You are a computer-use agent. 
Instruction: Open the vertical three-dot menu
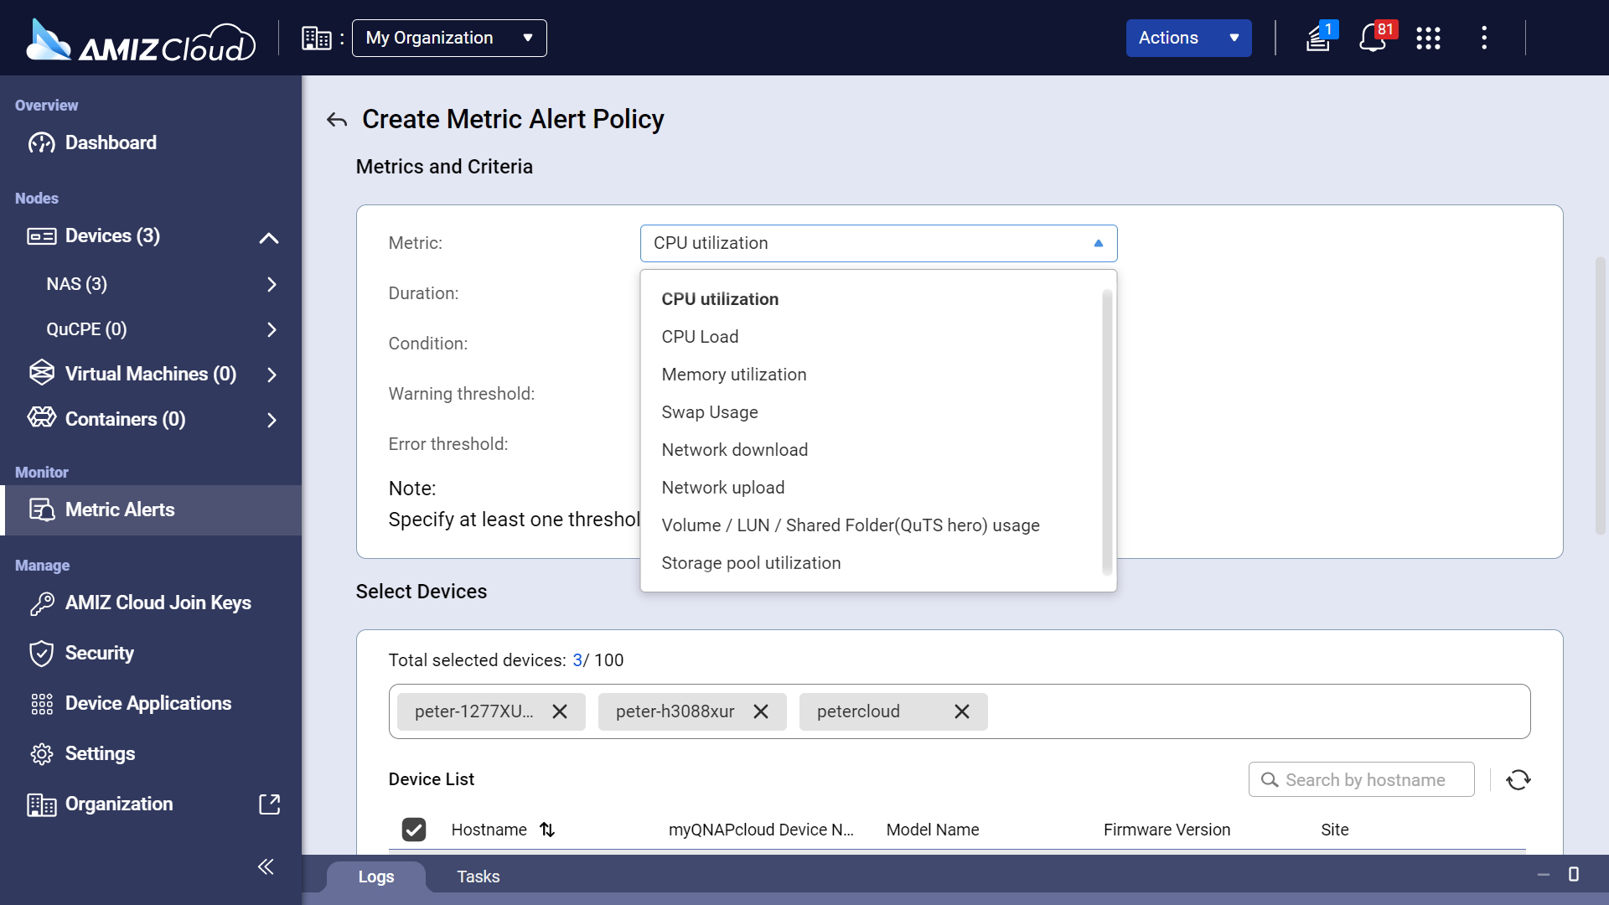click(x=1484, y=39)
